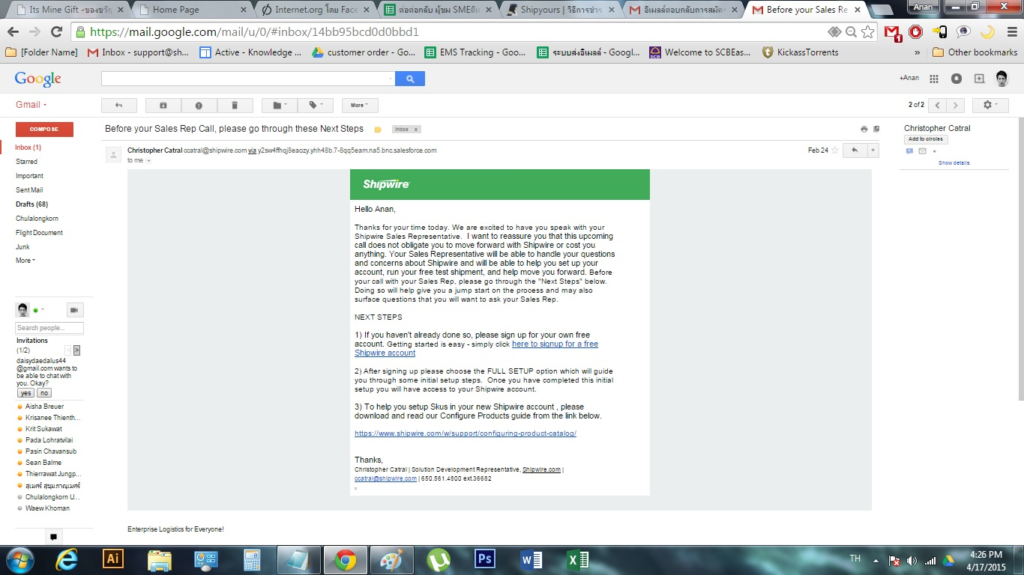Click the ccatral@shipwire.com signature link
Screen dimensions: 1024x575
point(385,478)
